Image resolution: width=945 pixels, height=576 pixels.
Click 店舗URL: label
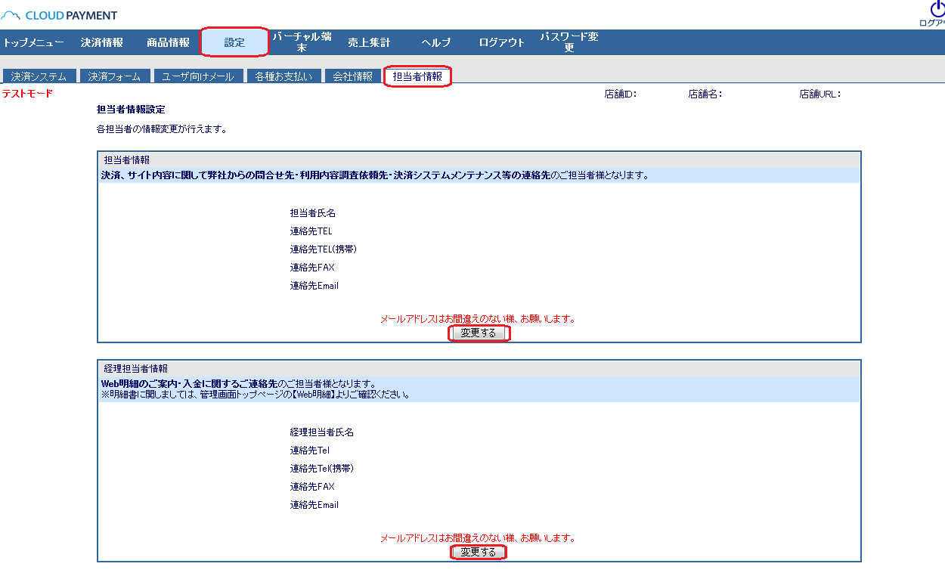(820, 94)
